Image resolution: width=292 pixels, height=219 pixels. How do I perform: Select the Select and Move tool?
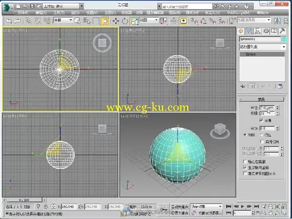(x=116, y=21)
